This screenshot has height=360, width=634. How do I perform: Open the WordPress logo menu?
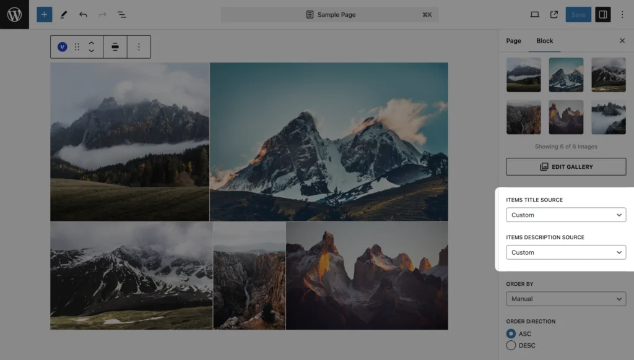coord(15,15)
